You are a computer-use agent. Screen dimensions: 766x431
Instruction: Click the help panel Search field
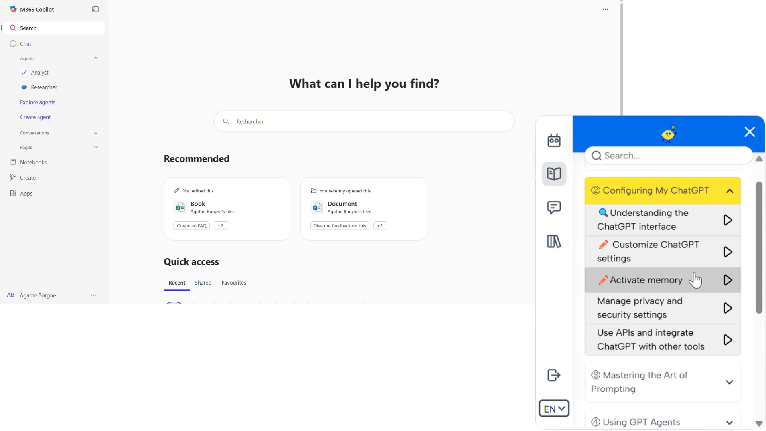(x=669, y=156)
